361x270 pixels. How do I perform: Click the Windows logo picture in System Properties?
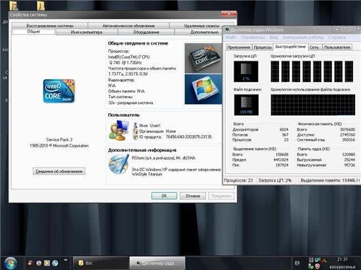click(x=203, y=89)
